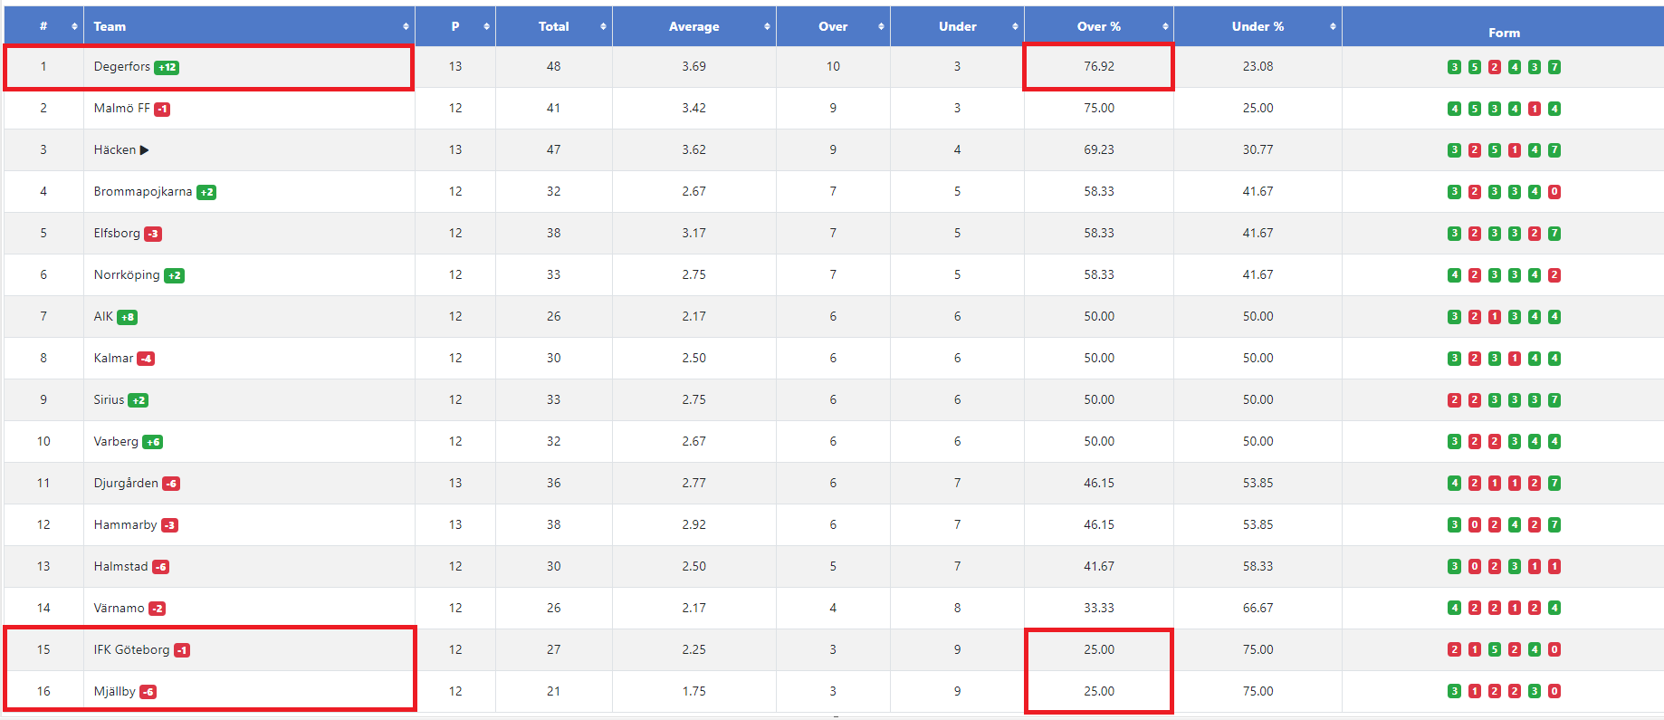
Task: Open the Malmö FF team link
Action: (121, 108)
